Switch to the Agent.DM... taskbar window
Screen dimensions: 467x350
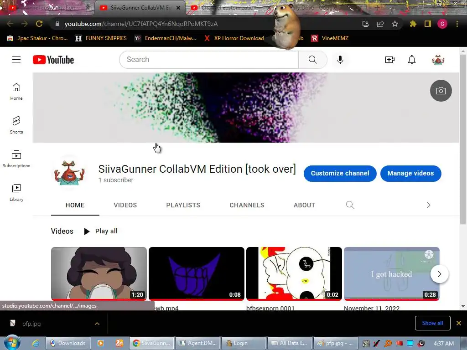pos(198,343)
